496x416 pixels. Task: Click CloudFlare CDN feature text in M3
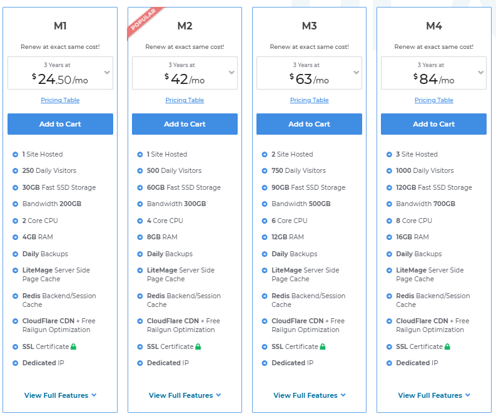click(308, 325)
